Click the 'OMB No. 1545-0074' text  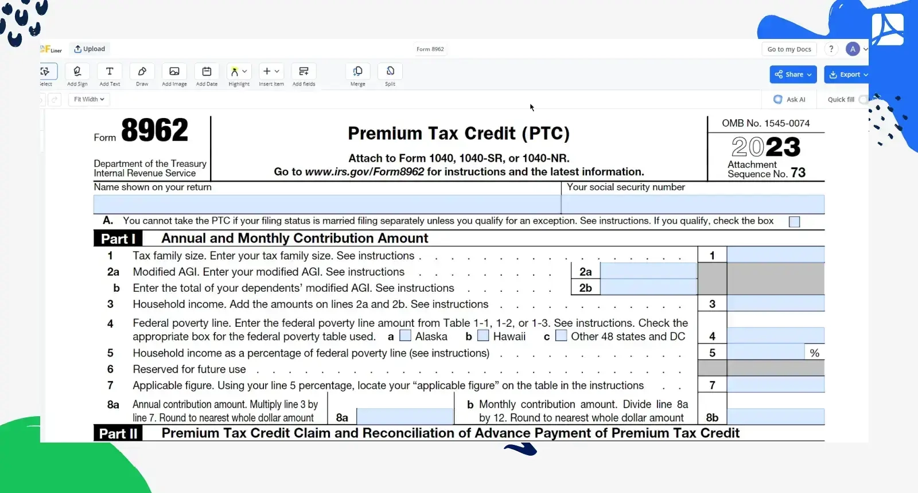(x=765, y=123)
